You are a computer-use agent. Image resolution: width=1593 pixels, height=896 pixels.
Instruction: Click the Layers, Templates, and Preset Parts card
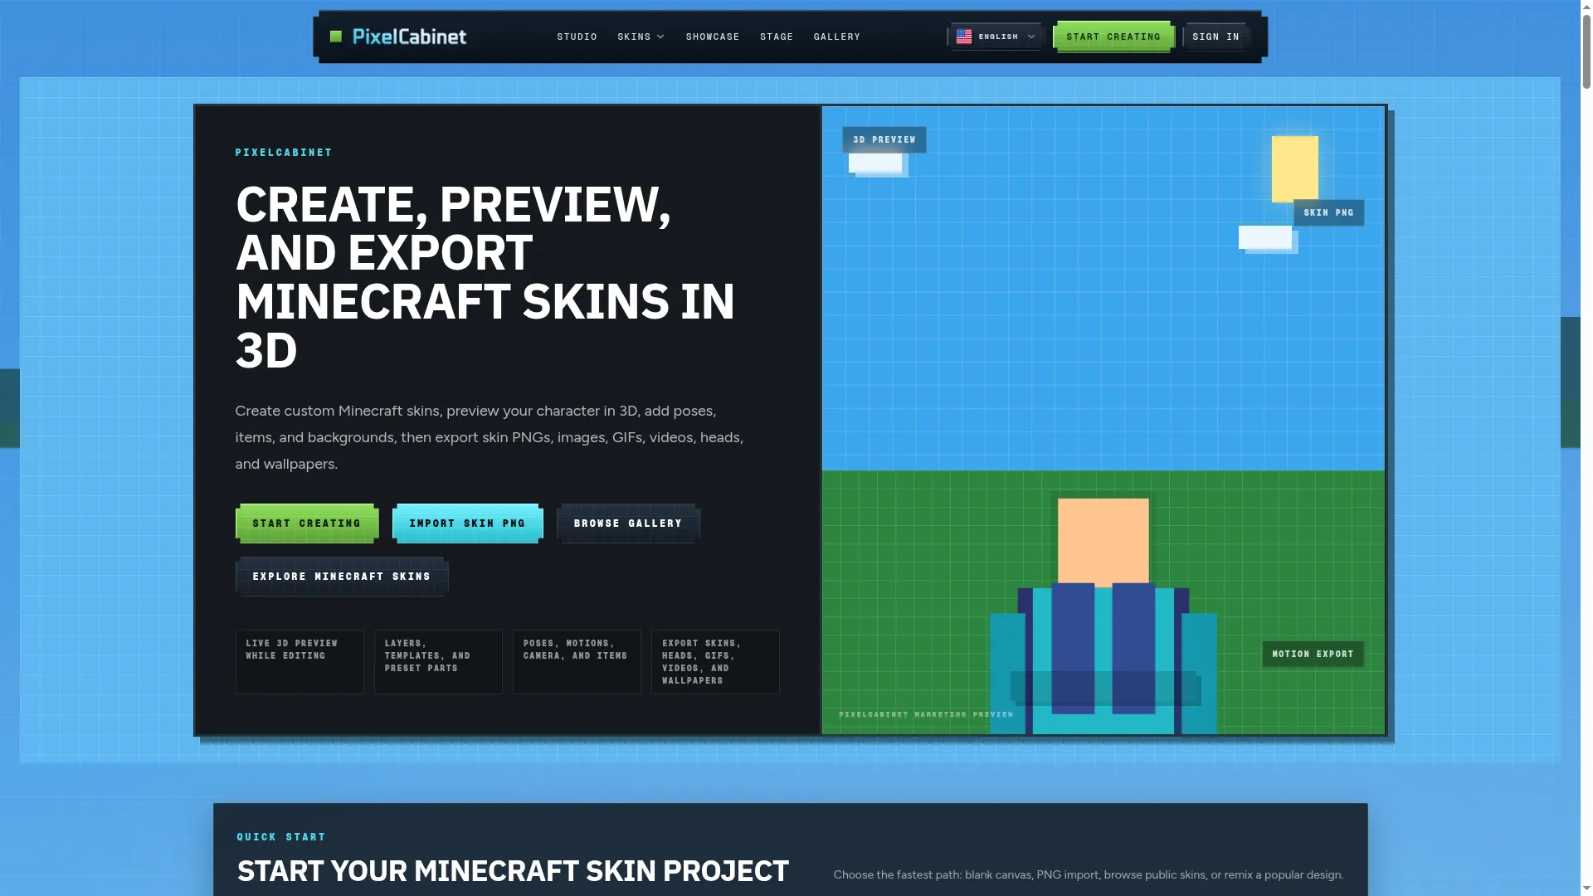click(438, 662)
